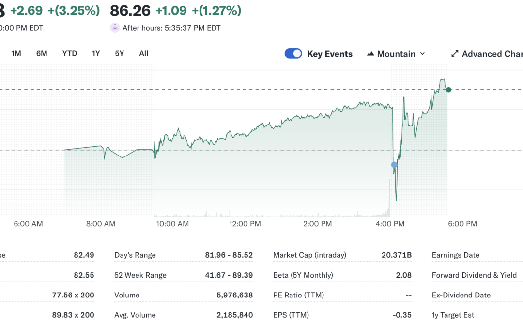523x327 pixels.
Task: Expand the Mountain dropdown chevron
Action: pos(422,54)
